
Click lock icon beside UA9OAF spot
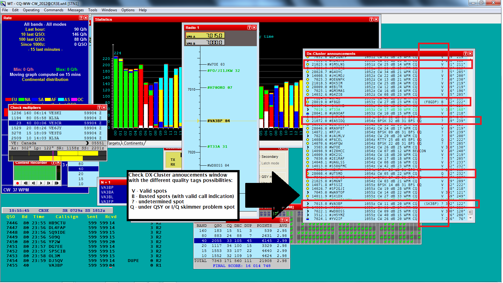pos(308,113)
